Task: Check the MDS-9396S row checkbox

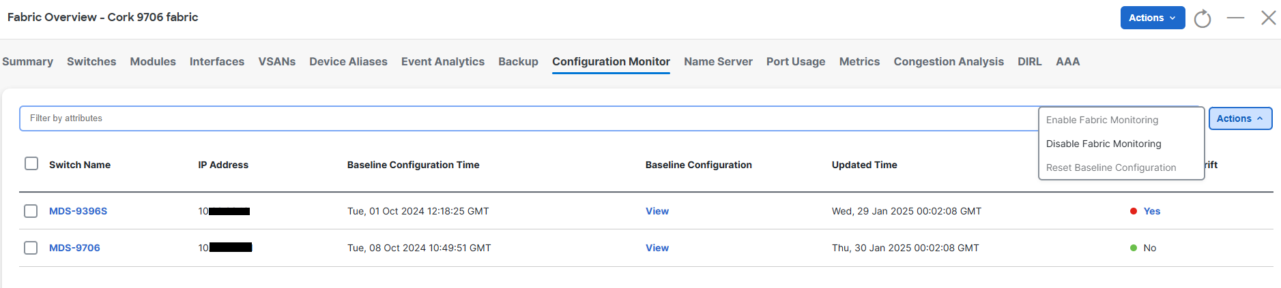Action: tap(31, 211)
